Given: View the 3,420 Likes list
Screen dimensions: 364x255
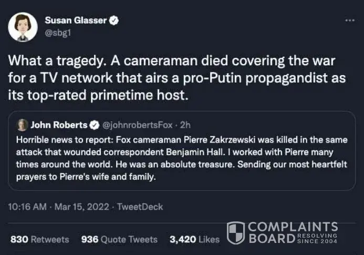Looking at the screenshot, I should [x=194, y=239].
